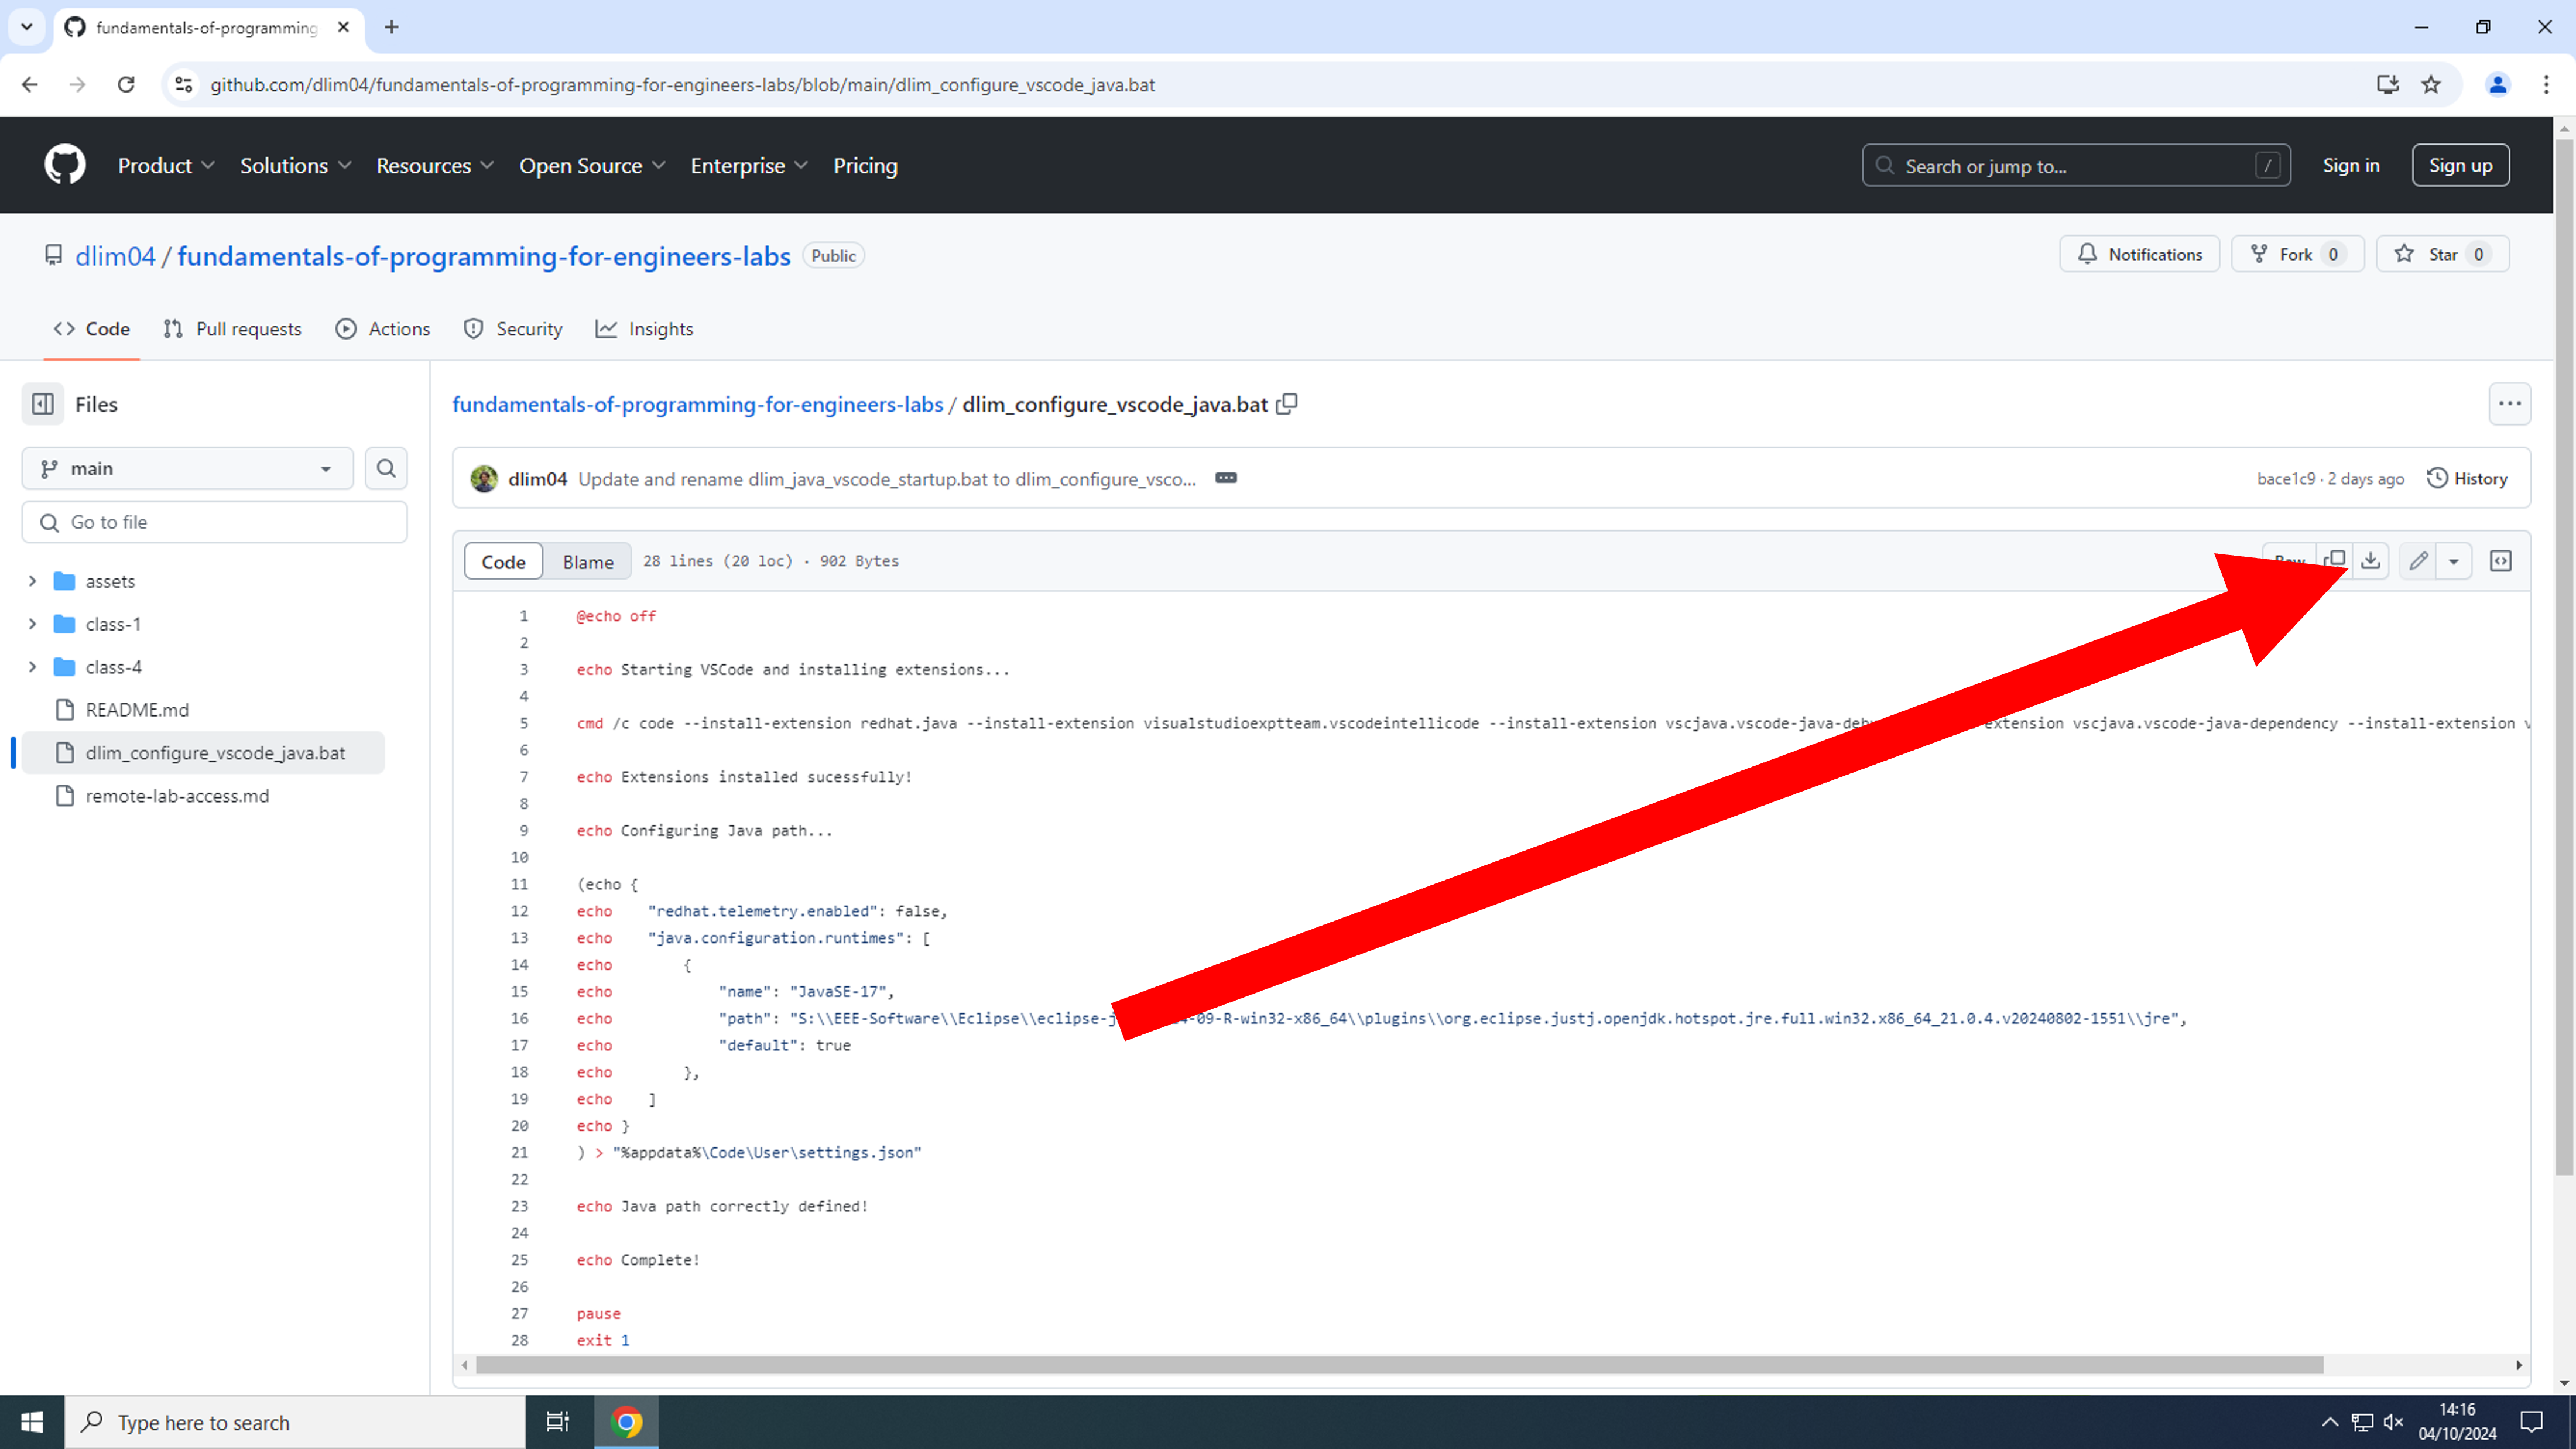Collapse the file tree side panel
This screenshot has height=1449, width=2576.
click(43, 404)
